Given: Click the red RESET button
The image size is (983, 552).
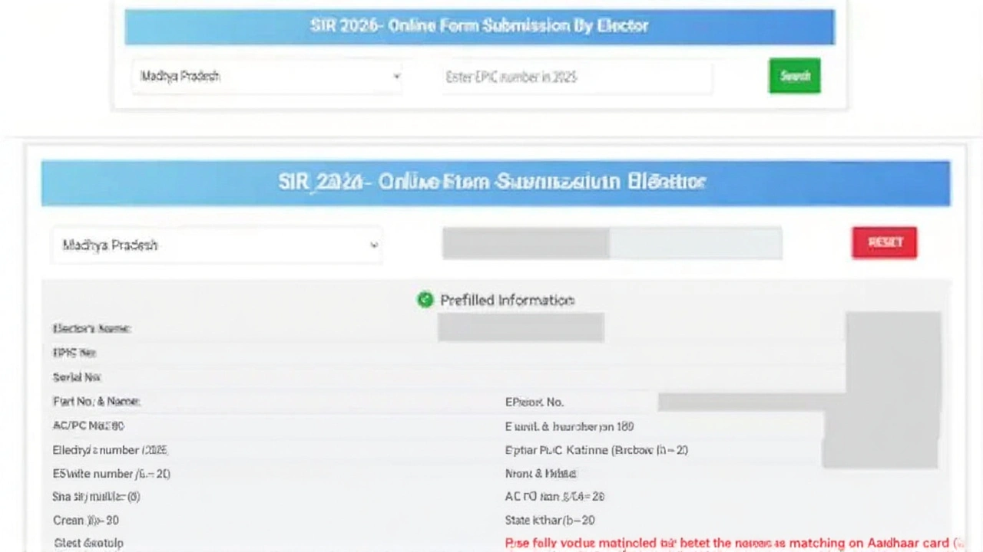Looking at the screenshot, I should [x=884, y=242].
